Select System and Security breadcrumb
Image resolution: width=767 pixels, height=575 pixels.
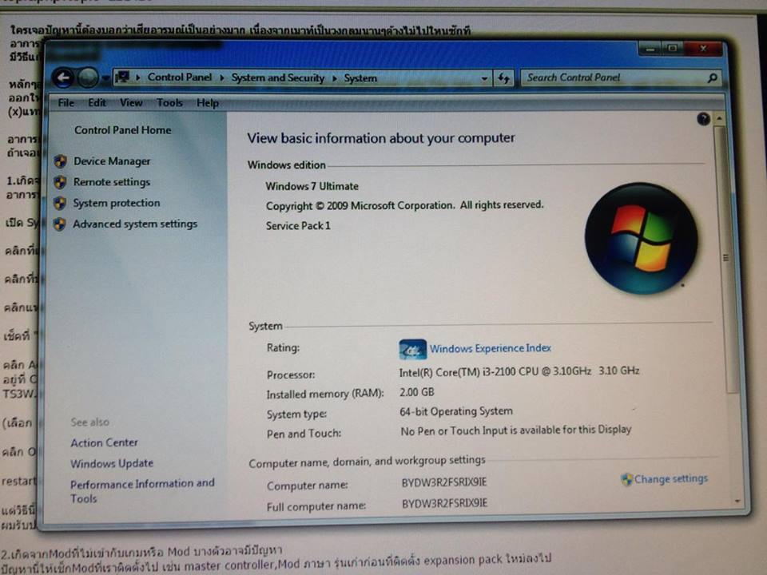(278, 77)
